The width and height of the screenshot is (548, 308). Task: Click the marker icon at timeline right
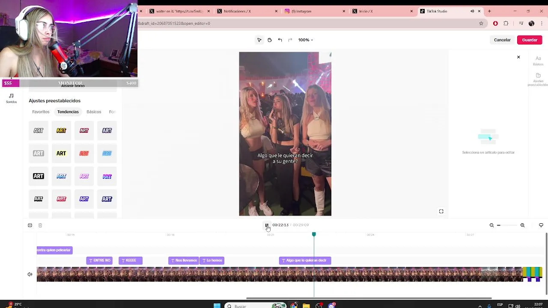point(541,225)
